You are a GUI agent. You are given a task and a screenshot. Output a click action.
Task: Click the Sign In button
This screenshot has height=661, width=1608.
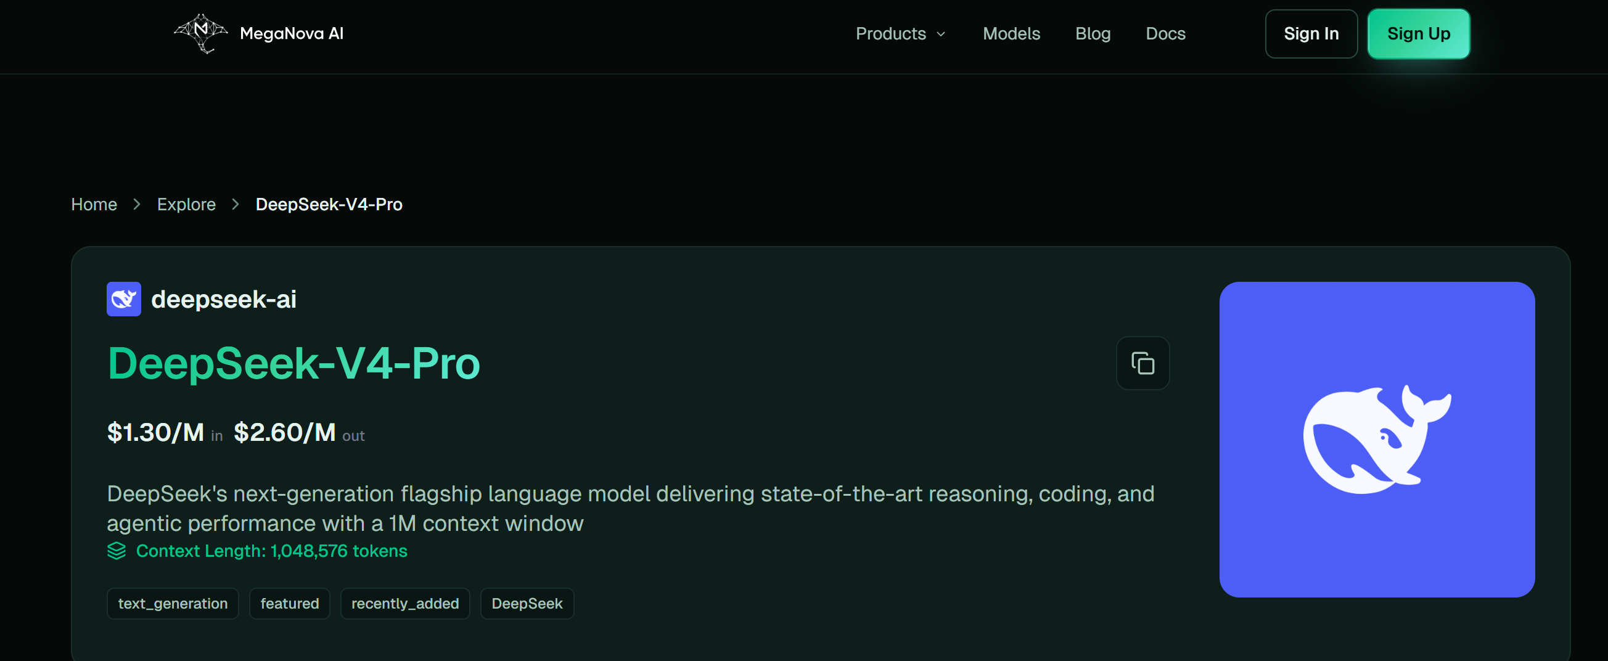tap(1311, 34)
